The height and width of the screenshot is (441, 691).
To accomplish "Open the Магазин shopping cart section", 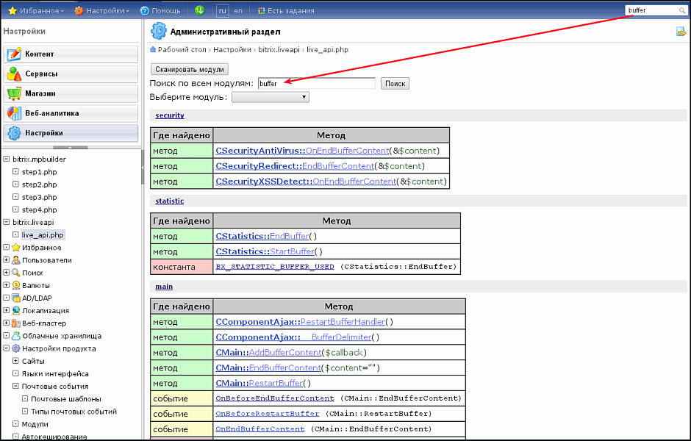I will click(x=71, y=93).
